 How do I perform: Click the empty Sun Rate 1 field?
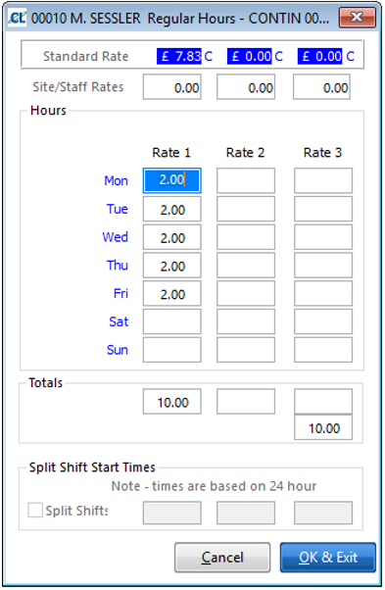tap(171, 350)
